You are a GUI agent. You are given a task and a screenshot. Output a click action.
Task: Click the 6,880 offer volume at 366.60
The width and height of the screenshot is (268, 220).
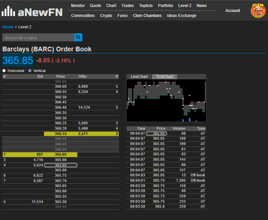pyautogui.click(x=83, y=86)
